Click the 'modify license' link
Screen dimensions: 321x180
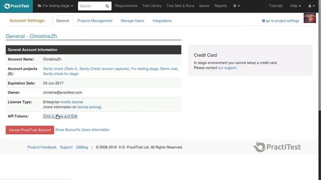(72, 102)
